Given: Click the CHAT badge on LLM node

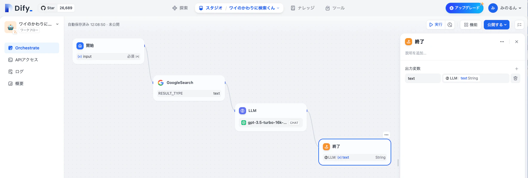Looking at the screenshot, I should 294,123.
